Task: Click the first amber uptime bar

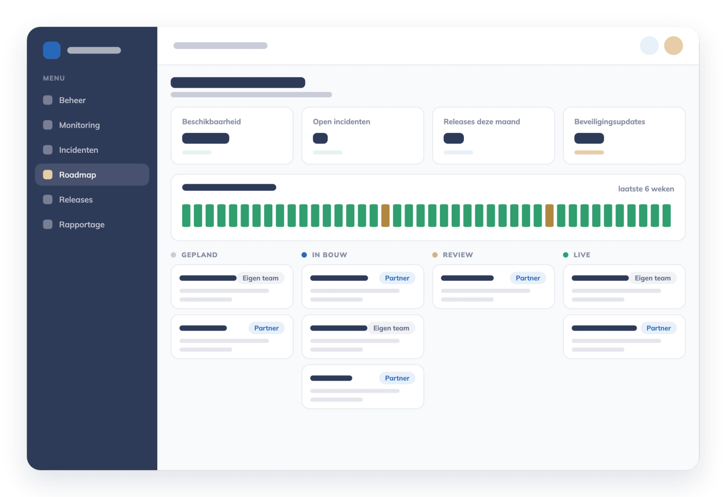Action: click(x=385, y=216)
